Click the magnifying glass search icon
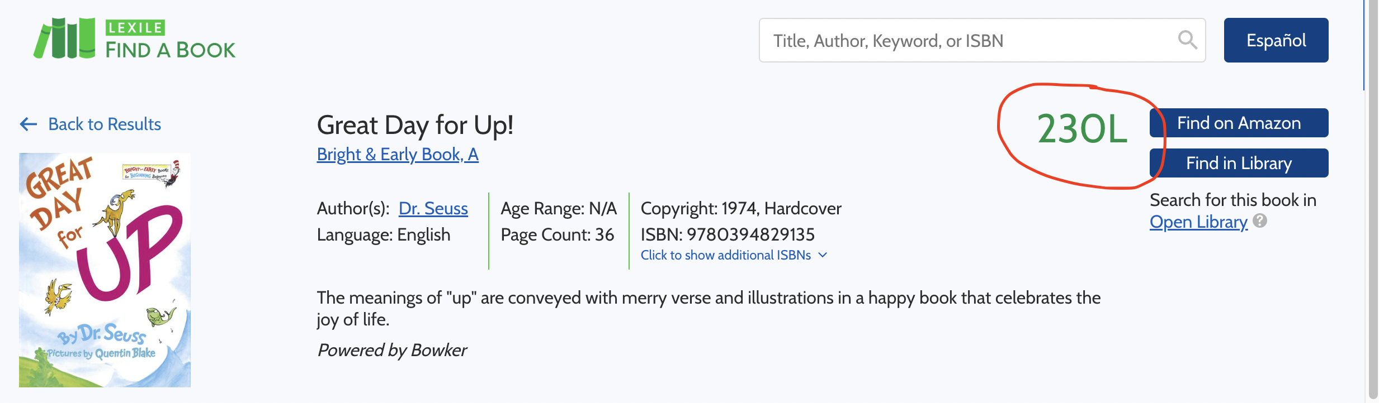 click(1187, 40)
